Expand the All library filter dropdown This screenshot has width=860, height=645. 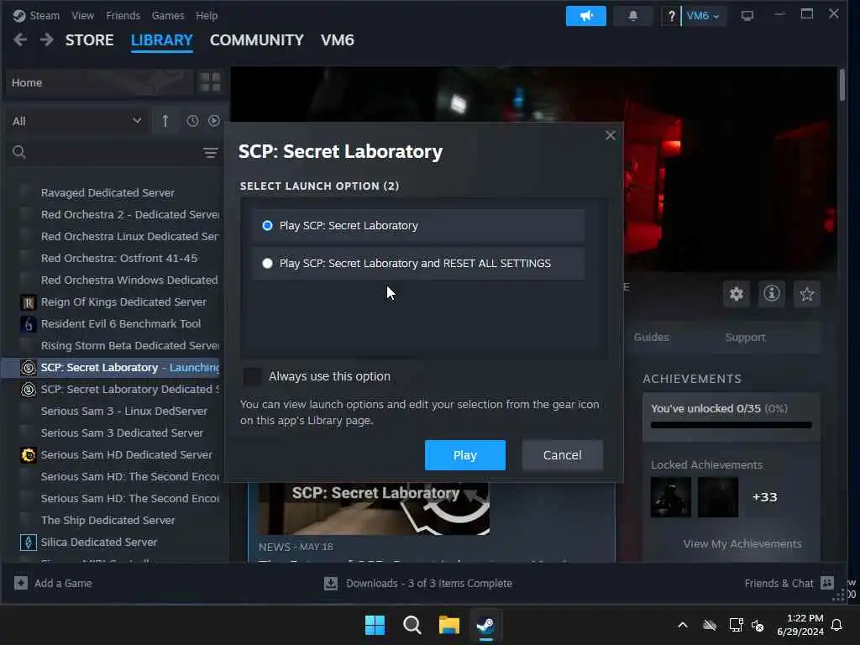pyautogui.click(x=76, y=121)
